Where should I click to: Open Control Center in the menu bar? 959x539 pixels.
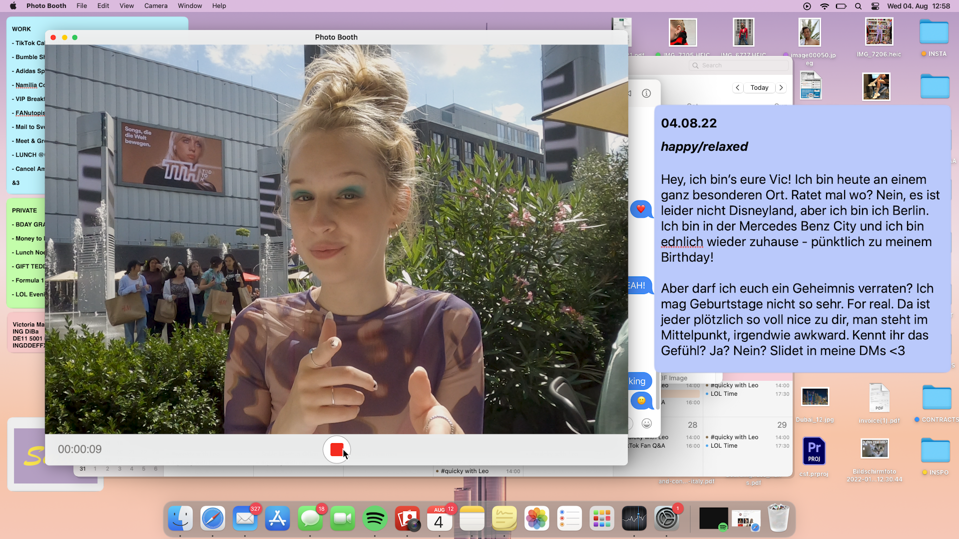[x=875, y=6]
